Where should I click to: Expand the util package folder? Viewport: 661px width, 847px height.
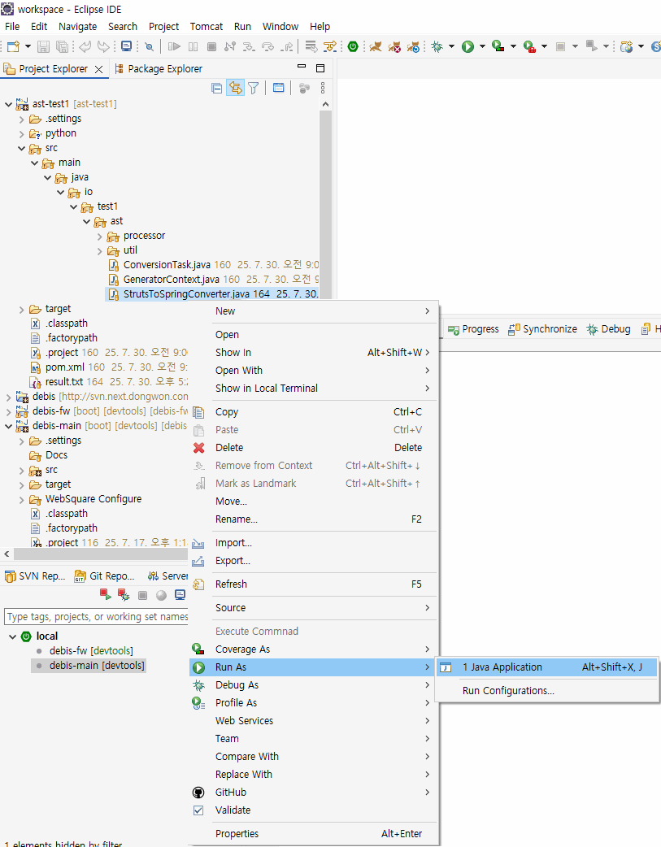(99, 250)
